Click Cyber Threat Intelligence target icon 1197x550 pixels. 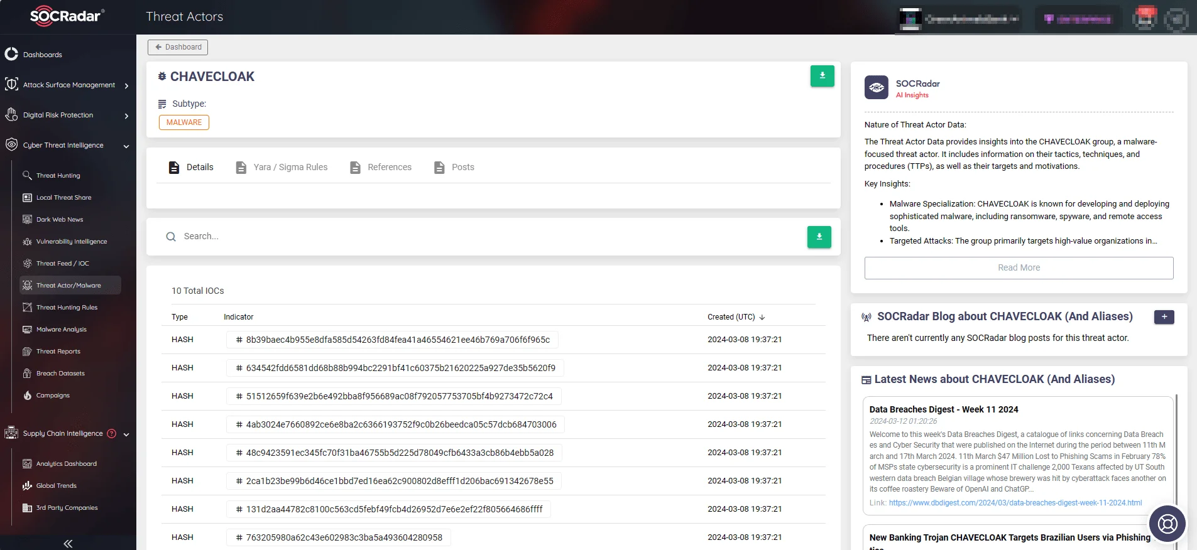coord(11,144)
